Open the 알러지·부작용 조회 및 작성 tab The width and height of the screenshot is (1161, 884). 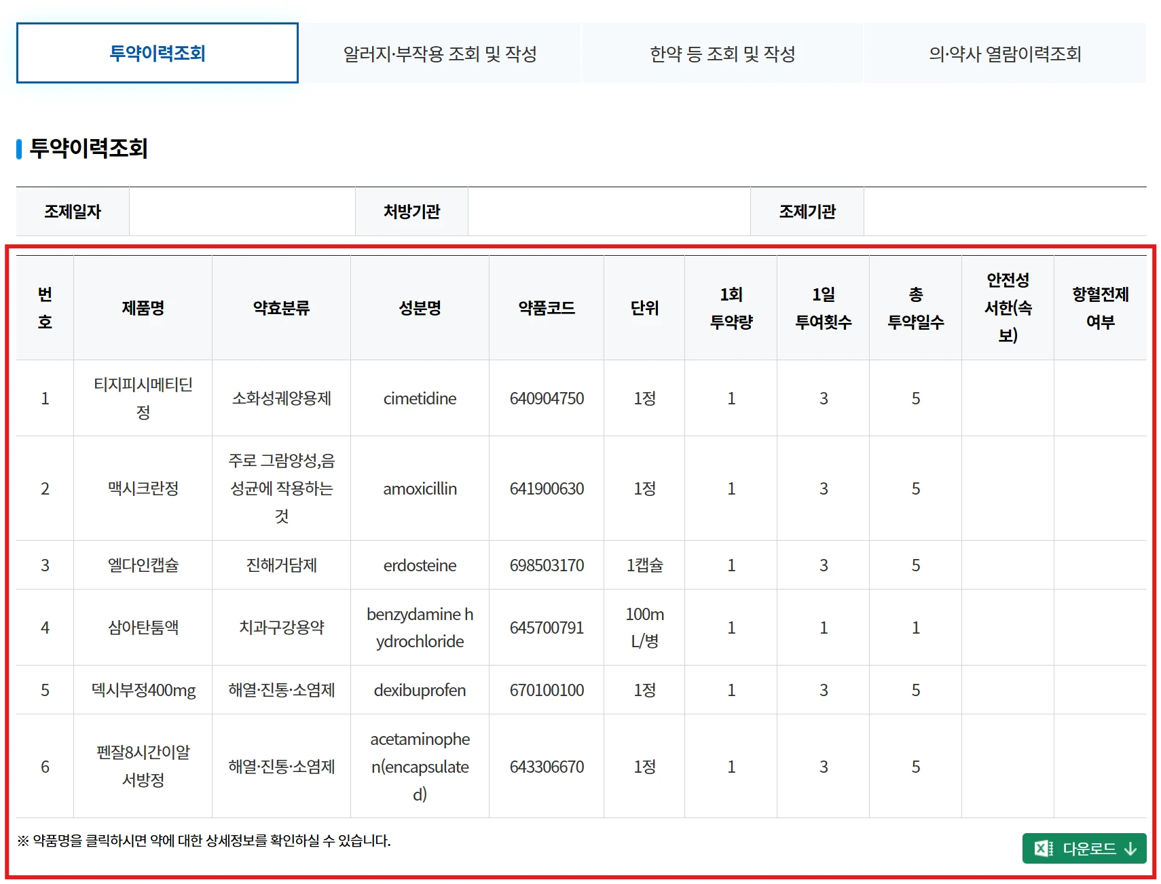tap(439, 54)
